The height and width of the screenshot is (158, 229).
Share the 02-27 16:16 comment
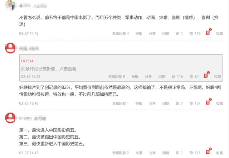(152, 103)
